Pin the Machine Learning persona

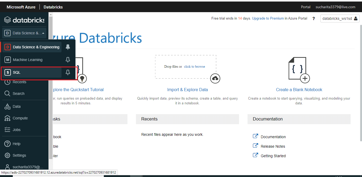point(68,60)
